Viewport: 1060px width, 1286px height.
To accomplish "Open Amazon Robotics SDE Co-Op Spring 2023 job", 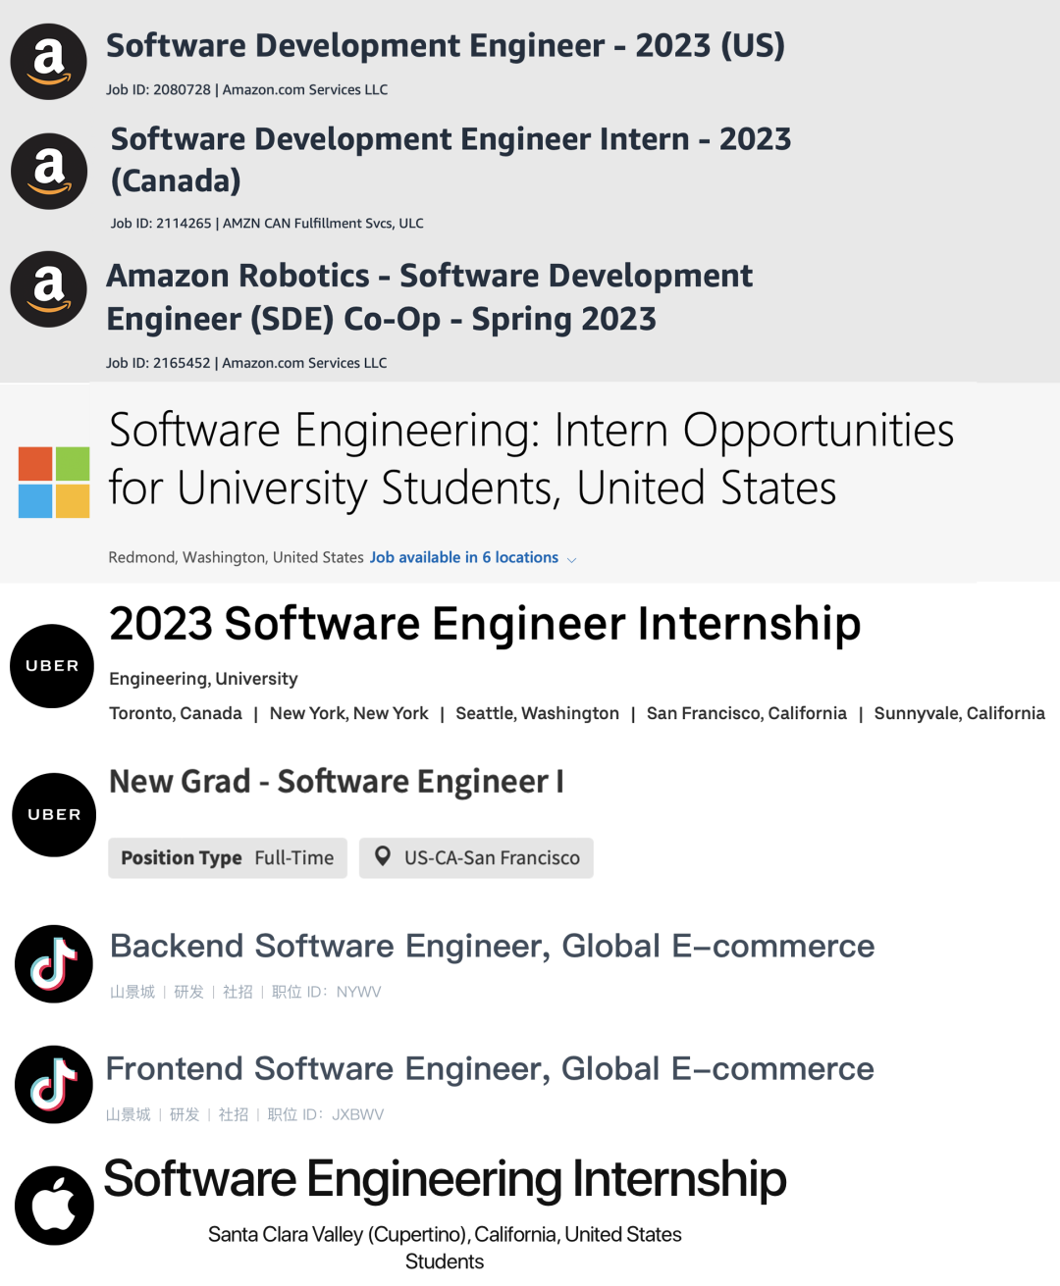I will [430, 297].
